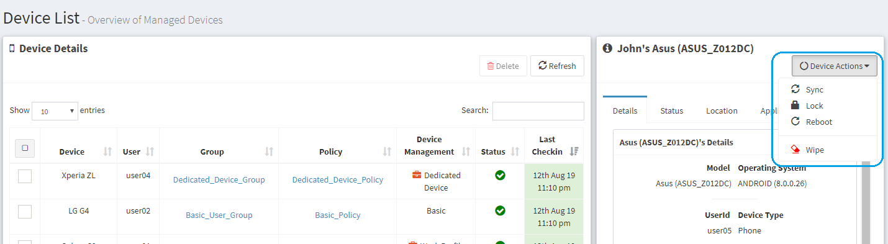Open the Basic_User_Group link
This screenshot has width=888, height=244.
pos(219,215)
